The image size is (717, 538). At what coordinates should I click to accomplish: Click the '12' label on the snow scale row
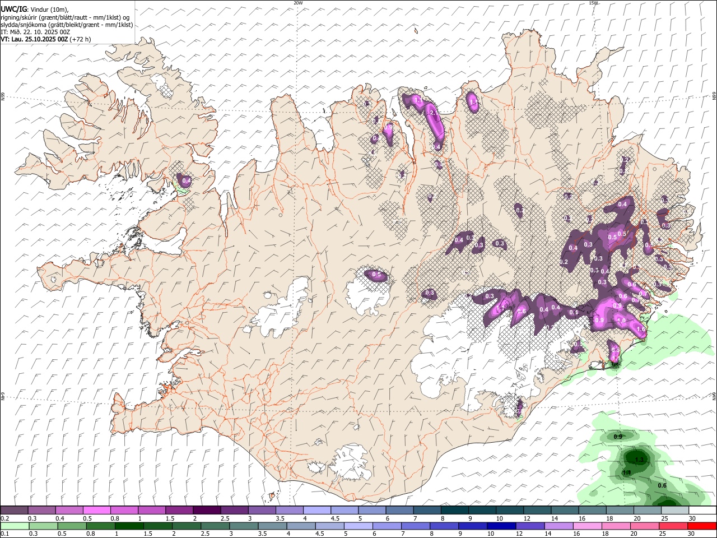pyautogui.click(x=527, y=519)
